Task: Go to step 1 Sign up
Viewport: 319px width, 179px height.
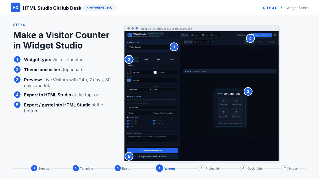Action: 40,168
